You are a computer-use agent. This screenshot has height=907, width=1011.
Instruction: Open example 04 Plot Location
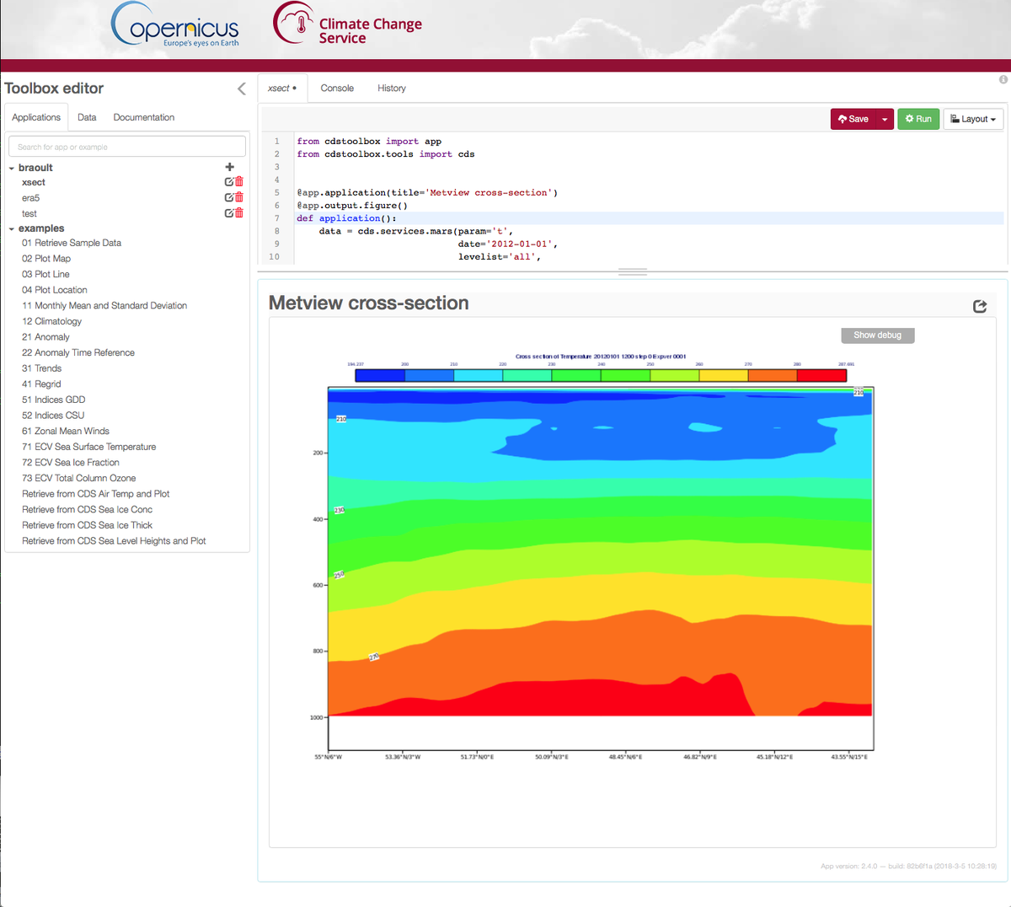(55, 290)
